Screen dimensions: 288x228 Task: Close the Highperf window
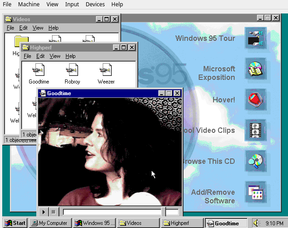pos(132,48)
